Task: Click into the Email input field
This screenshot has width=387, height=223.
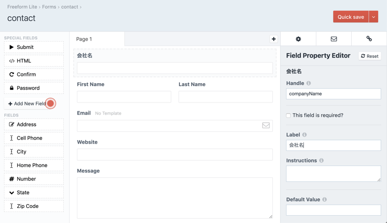Action: [x=169, y=126]
